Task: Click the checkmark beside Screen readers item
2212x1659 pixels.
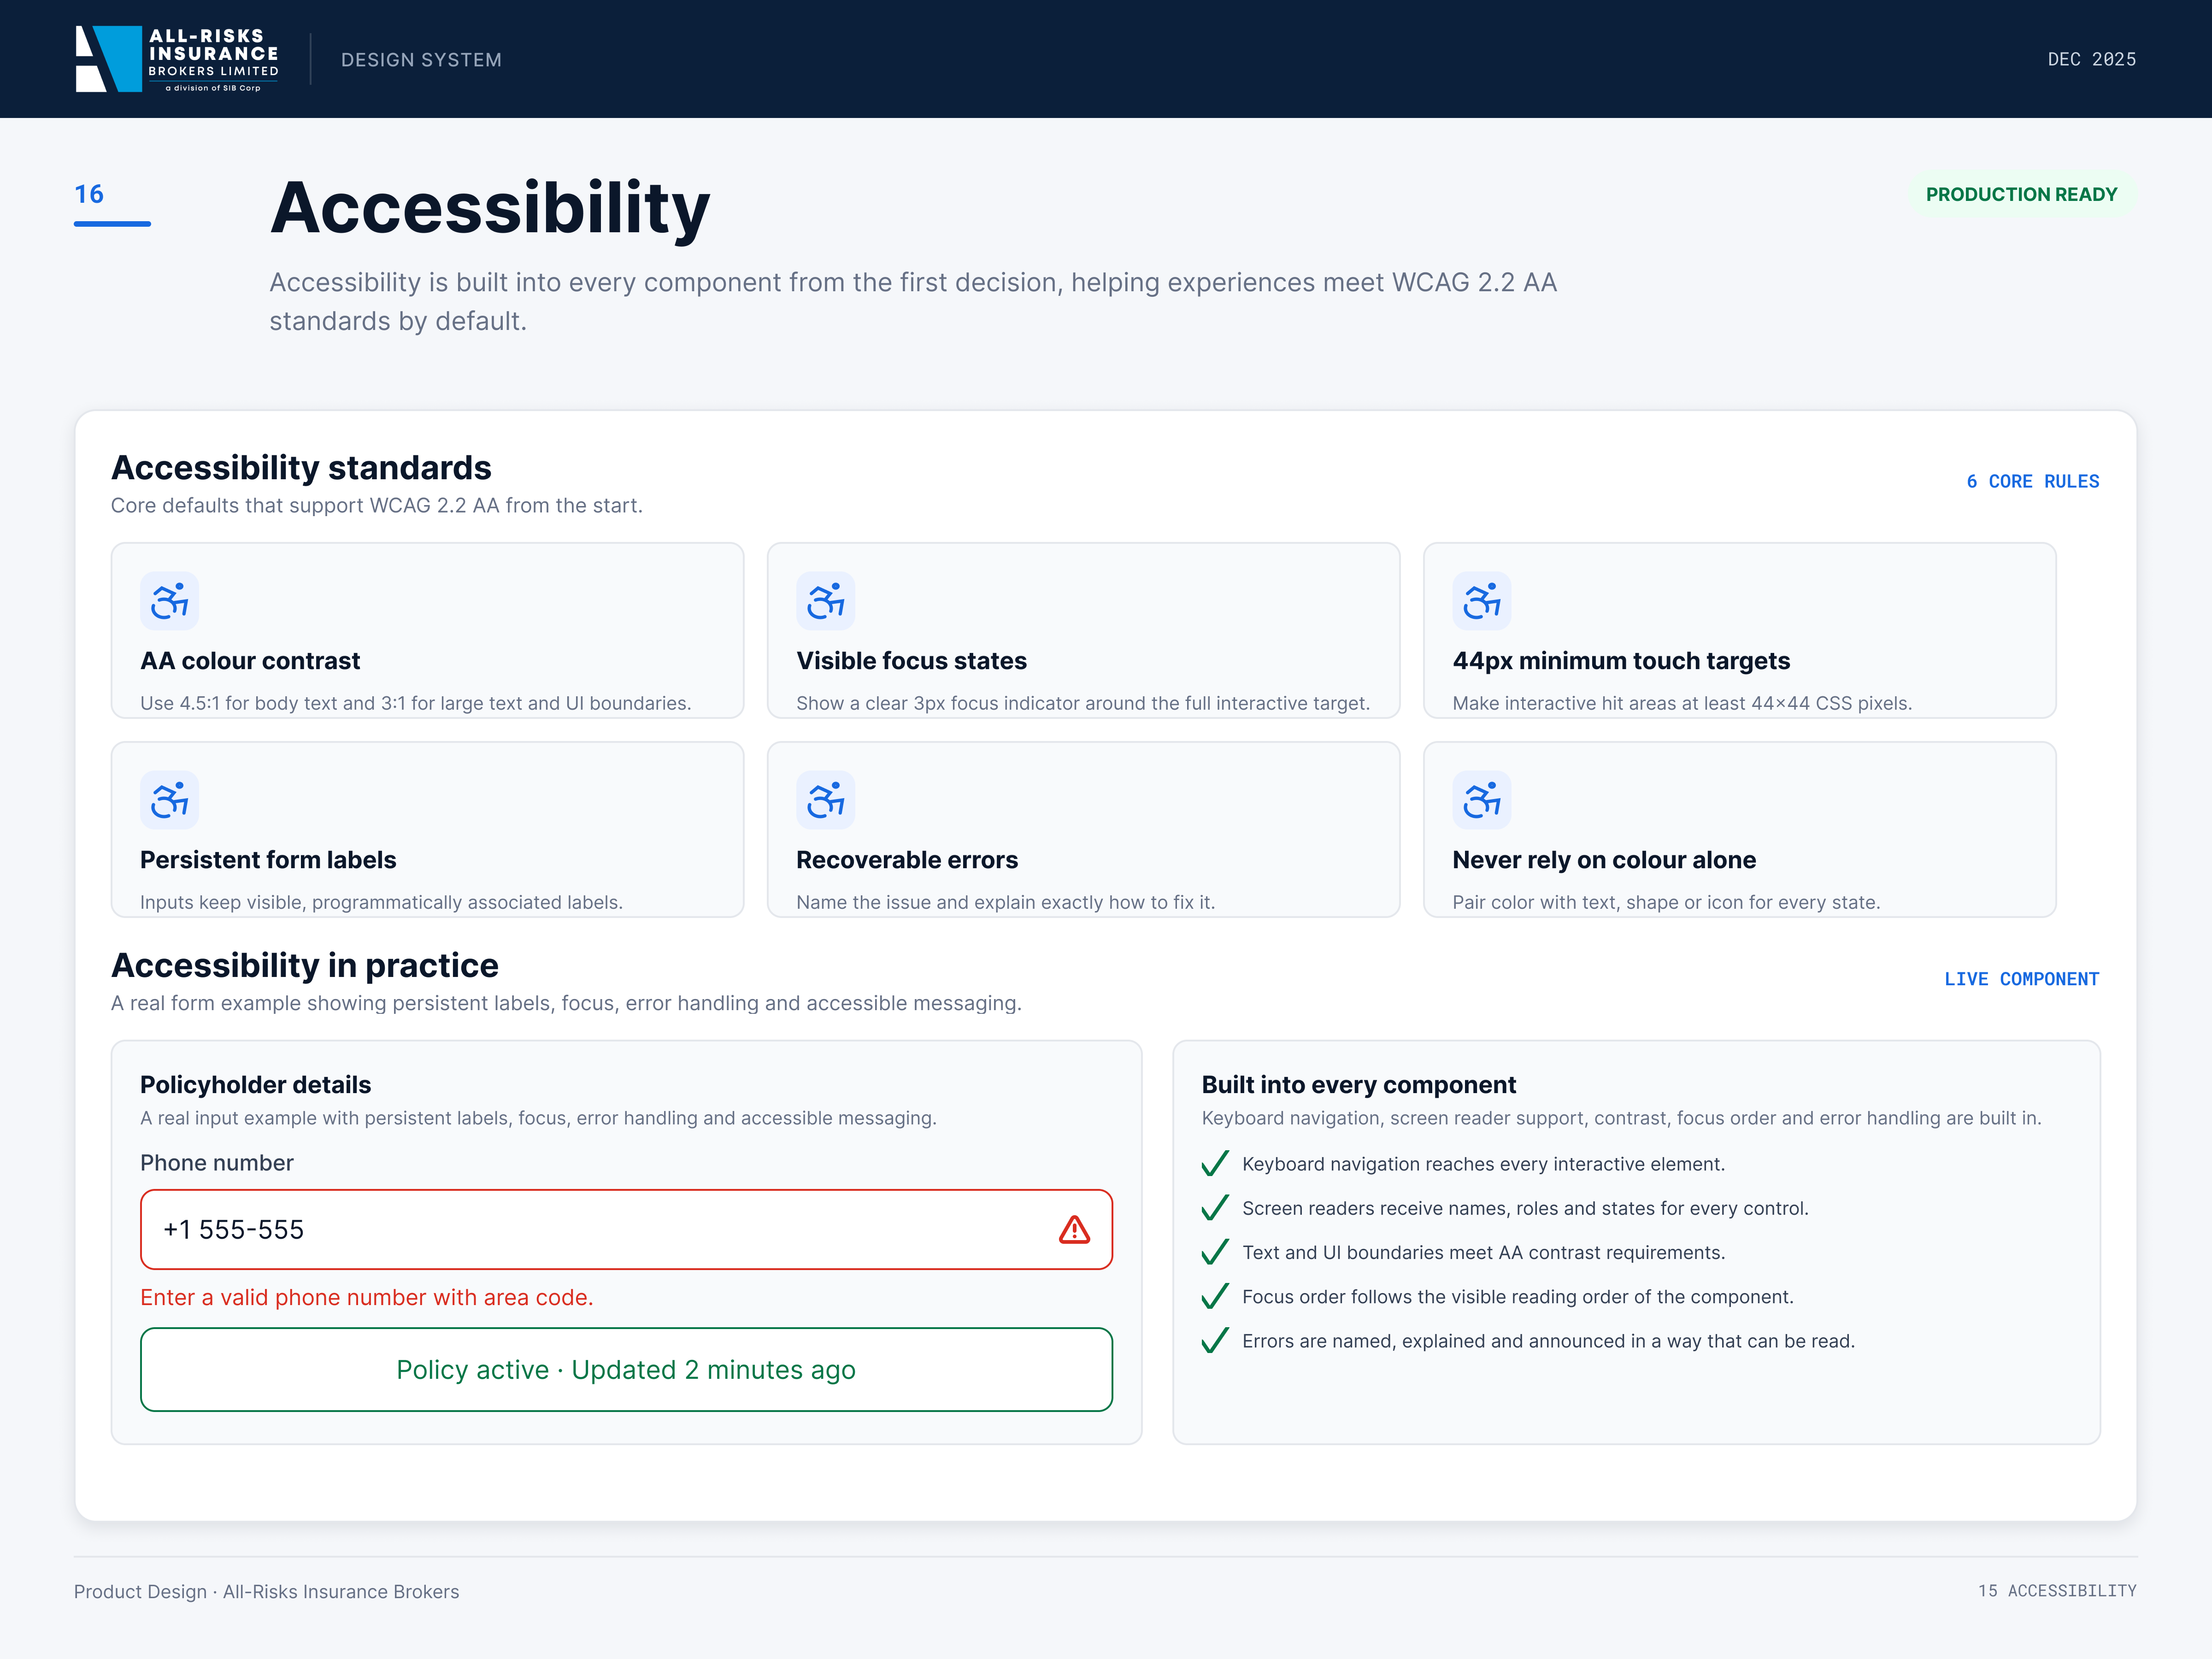Action: (x=1215, y=1208)
